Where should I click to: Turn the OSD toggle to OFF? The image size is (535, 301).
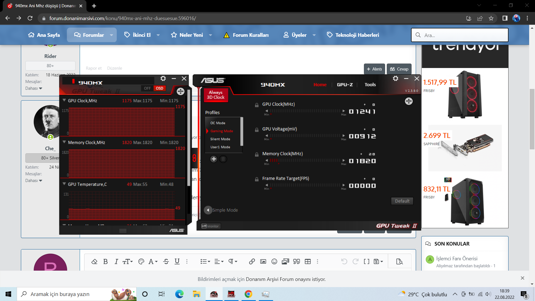pos(147,88)
